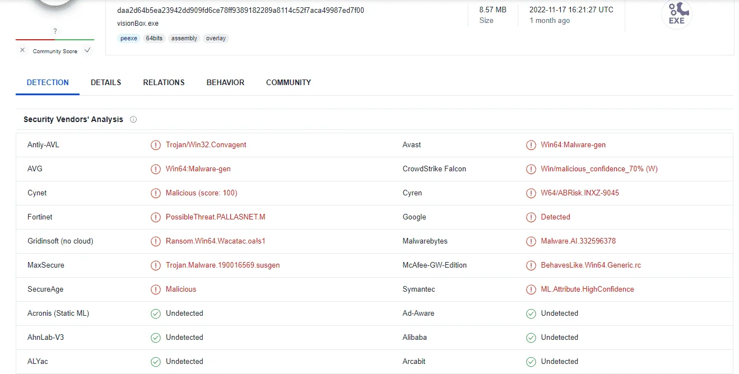Image resolution: width=739 pixels, height=374 pixels.
Task: Click the Security Vendors' Analysis heading
Action: pyautogui.click(x=73, y=119)
